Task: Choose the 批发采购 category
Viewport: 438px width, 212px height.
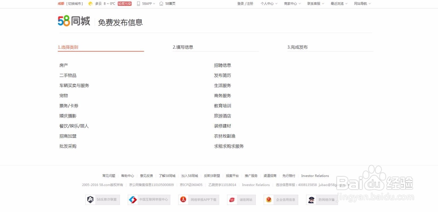Action: coord(68,146)
